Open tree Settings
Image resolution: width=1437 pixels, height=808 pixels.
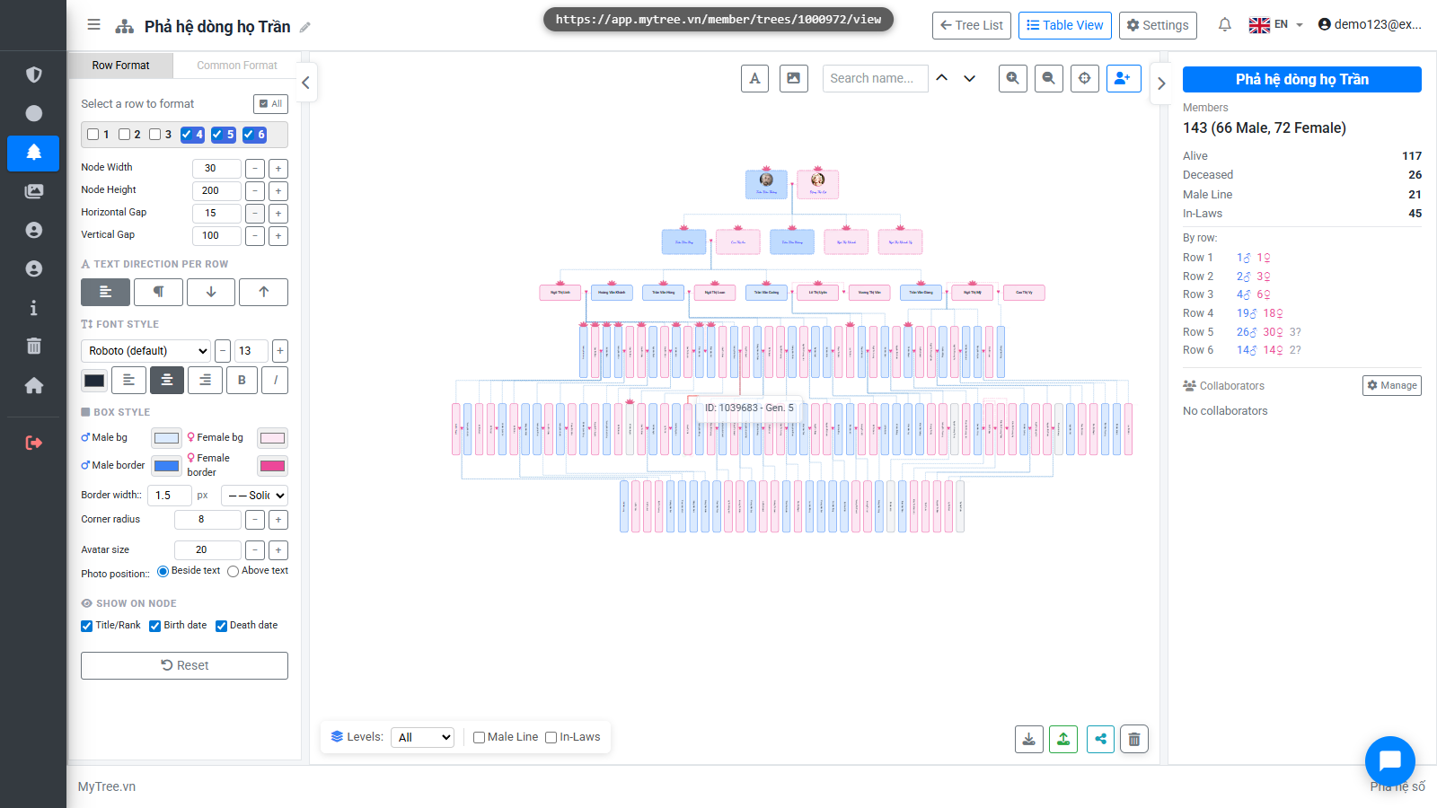pyautogui.click(x=1158, y=25)
